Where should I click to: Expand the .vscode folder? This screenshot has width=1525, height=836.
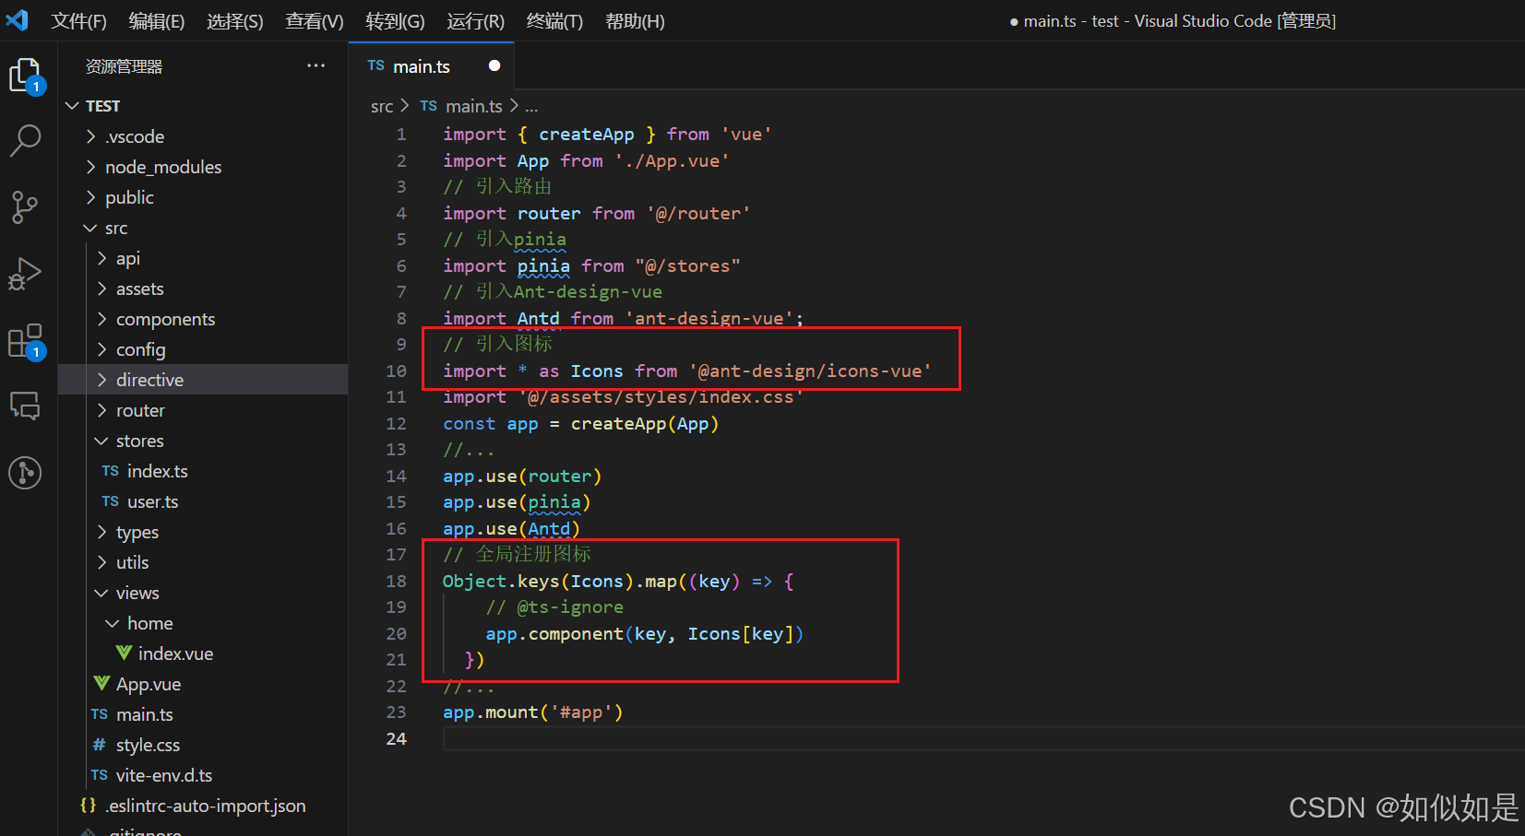point(91,136)
